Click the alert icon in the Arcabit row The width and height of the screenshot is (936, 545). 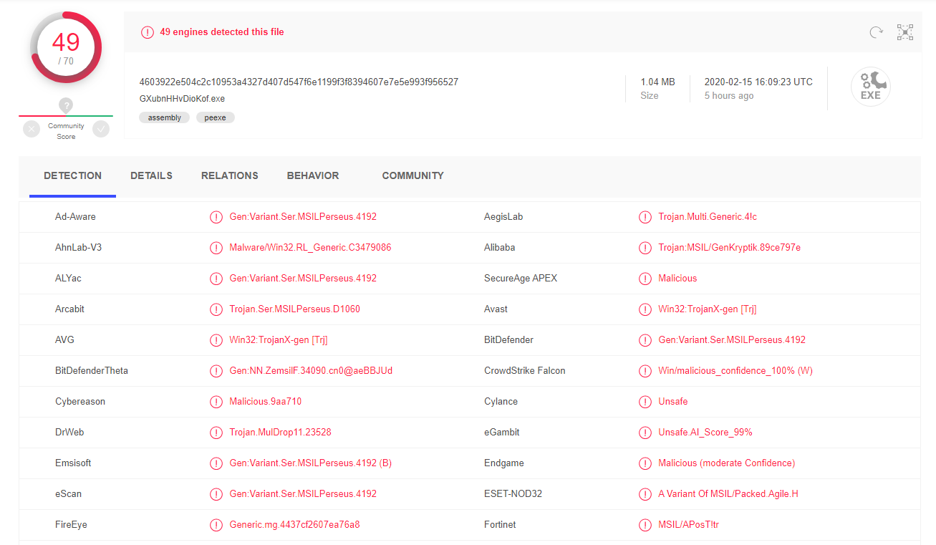(x=216, y=309)
